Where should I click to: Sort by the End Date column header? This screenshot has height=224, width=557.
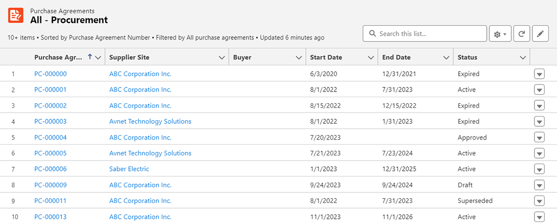tap(397, 57)
